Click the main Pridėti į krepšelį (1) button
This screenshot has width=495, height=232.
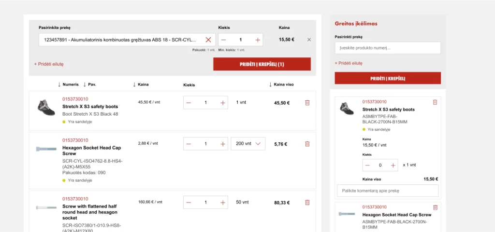[x=262, y=64]
